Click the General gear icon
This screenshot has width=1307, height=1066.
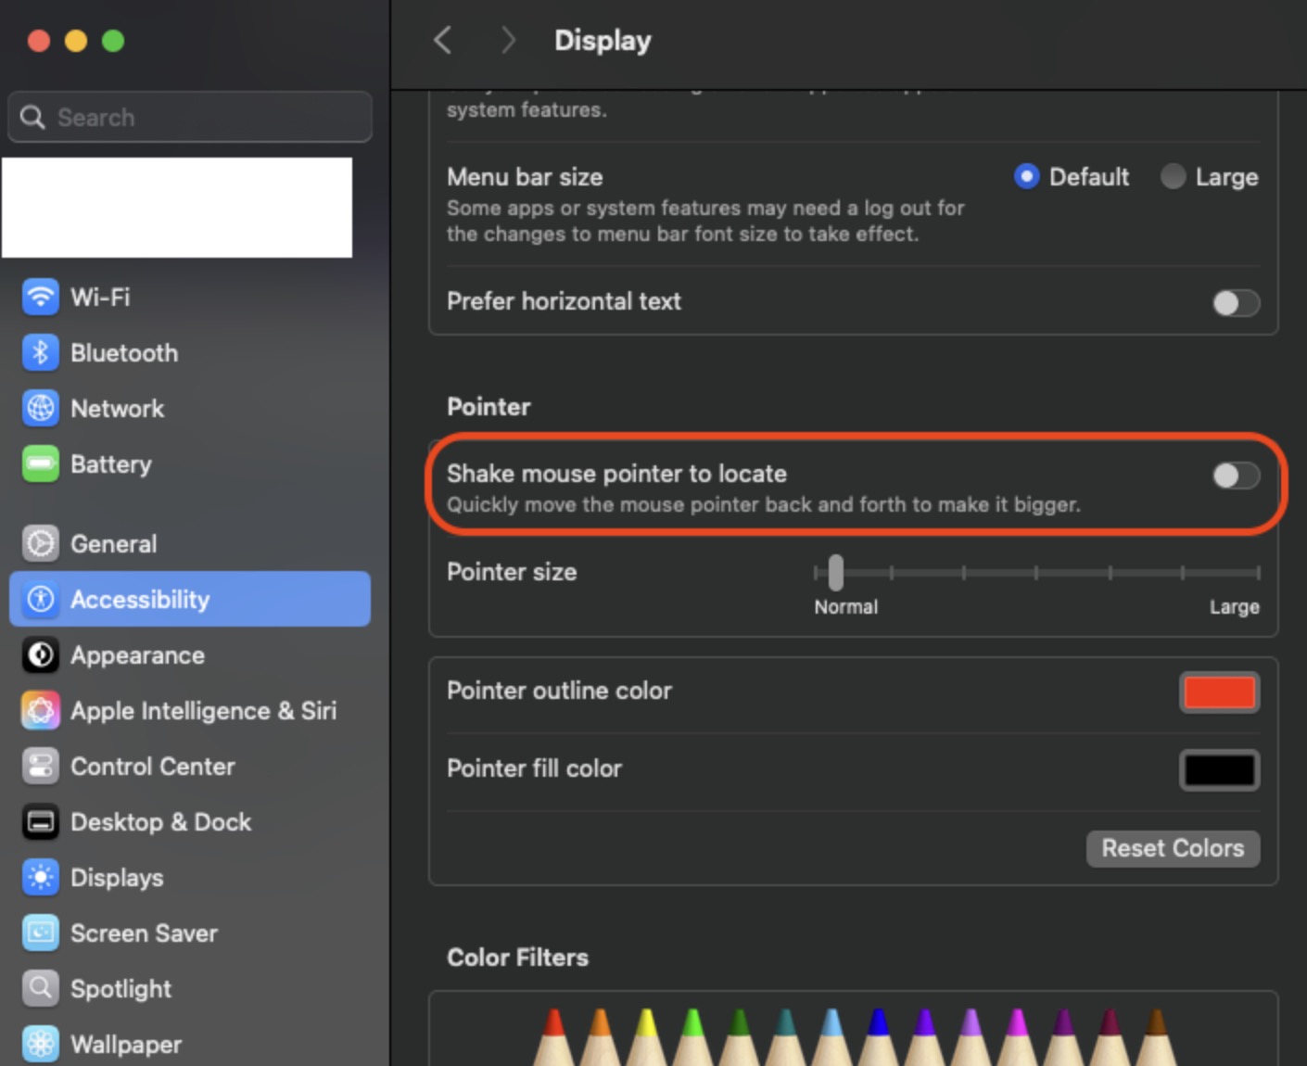click(x=40, y=544)
